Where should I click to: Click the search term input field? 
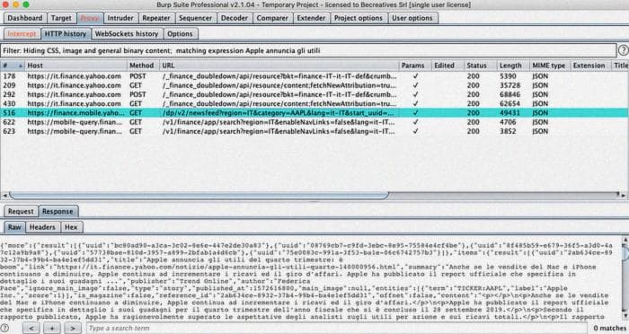click(x=336, y=328)
